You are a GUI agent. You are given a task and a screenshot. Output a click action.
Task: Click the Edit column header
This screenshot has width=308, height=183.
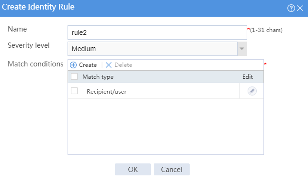point(248,77)
